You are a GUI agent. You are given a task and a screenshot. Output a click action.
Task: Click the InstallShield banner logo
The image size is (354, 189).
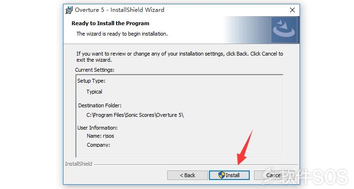284,30
